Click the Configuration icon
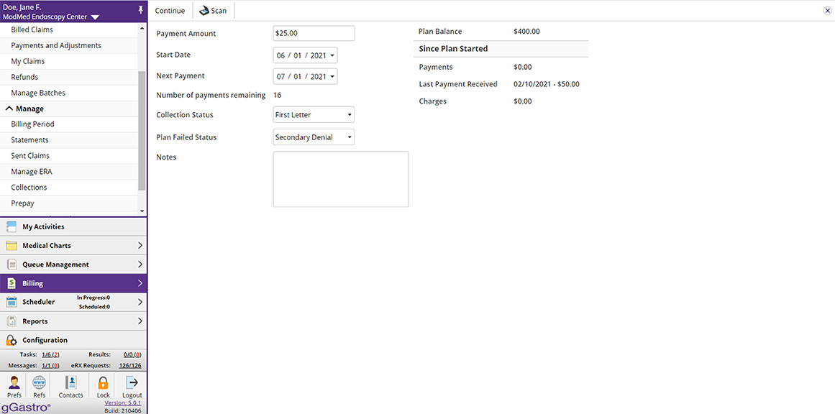 (11, 339)
